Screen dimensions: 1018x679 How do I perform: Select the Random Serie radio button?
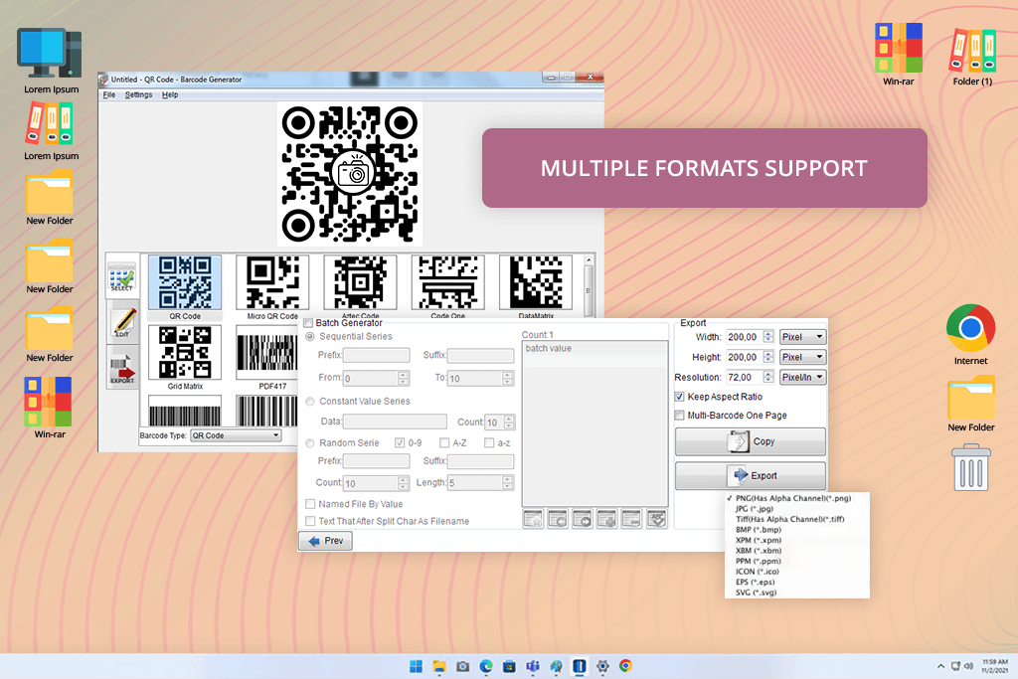point(310,442)
